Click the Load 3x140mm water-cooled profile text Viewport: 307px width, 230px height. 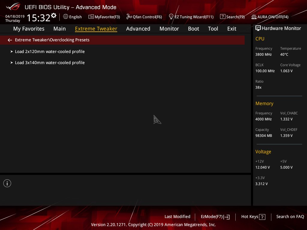[x=50, y=63]
